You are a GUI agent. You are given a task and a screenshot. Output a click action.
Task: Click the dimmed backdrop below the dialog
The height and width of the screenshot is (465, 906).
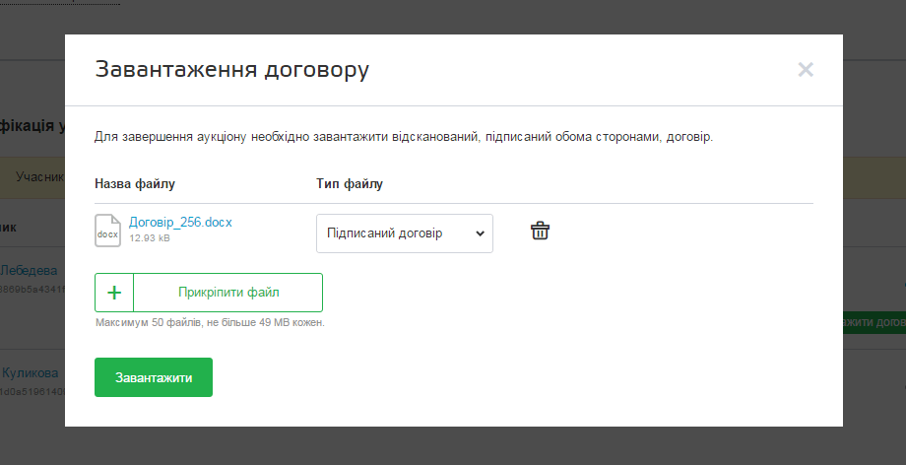(453, 446)
